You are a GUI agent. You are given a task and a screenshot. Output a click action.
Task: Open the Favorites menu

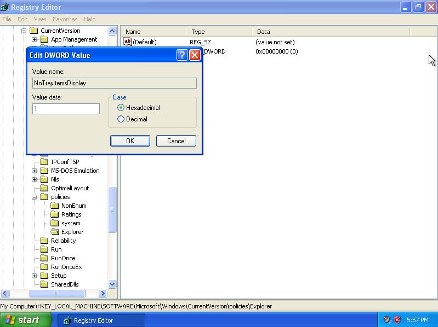65,19
